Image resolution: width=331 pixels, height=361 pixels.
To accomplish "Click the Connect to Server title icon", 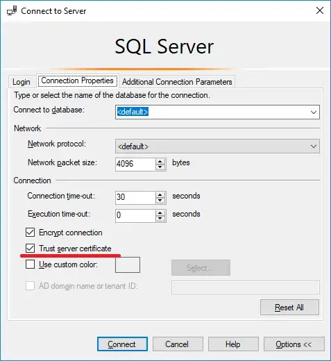I will [12, 10].
